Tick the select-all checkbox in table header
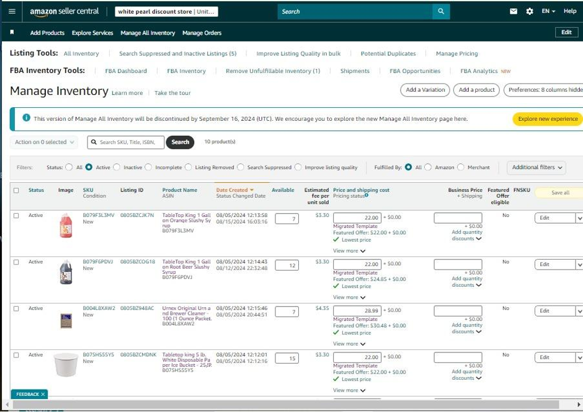 (16, 190)
